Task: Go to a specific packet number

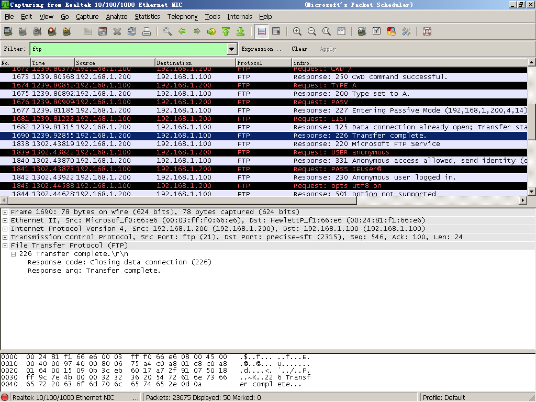Action: tap(211, 31)
